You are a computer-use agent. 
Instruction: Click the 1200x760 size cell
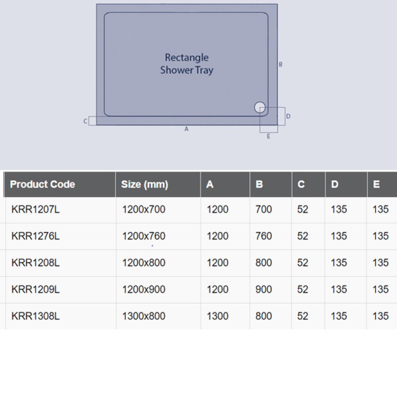pos(143,236)
